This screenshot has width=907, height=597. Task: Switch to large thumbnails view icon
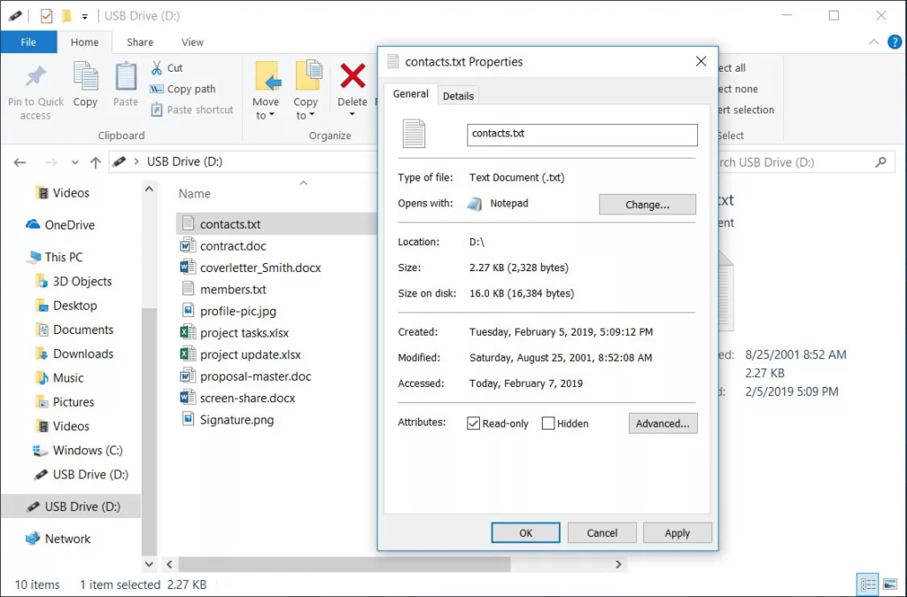click(x=888, y=585)
